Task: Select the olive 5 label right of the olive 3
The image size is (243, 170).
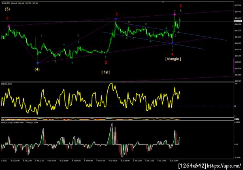Action: pyautogui.click(x=181, y=11)
